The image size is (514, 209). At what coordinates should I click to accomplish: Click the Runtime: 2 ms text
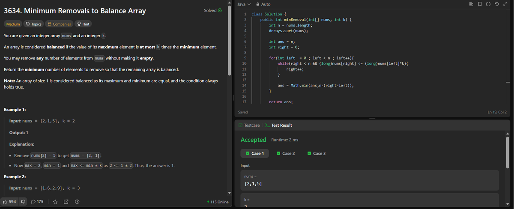click(285, 140)
